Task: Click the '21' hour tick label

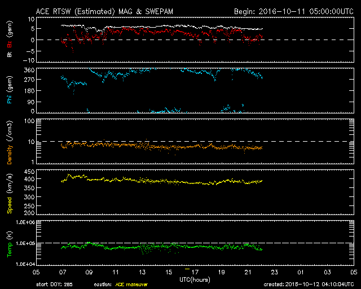Action: click(x=248, y=273)
